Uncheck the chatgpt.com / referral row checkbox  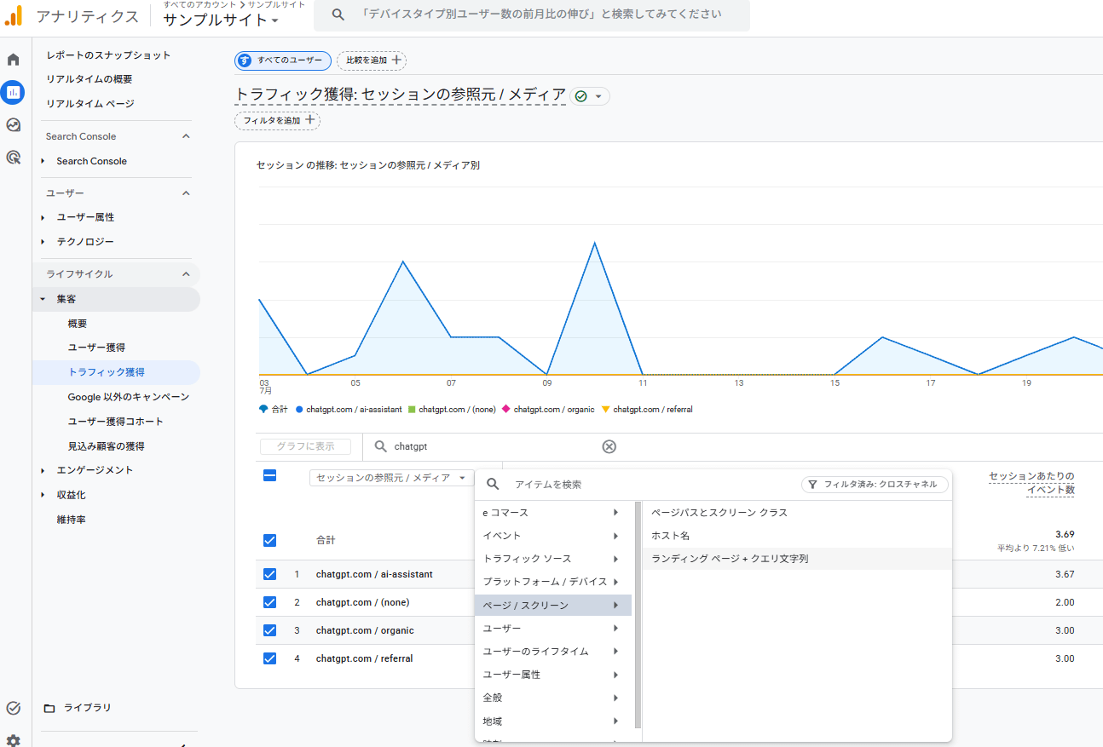(x=269, y=658)
